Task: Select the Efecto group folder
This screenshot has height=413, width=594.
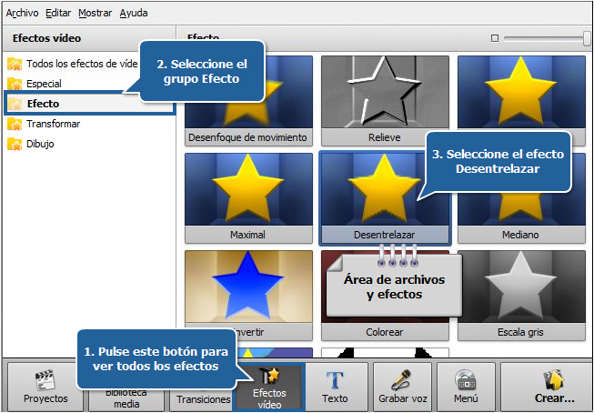Action: click(89, 104)
